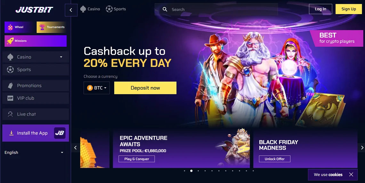Viewport: 365px width, 183px height.
Task: Open the English language dropdown
Action: pos(34,153)
